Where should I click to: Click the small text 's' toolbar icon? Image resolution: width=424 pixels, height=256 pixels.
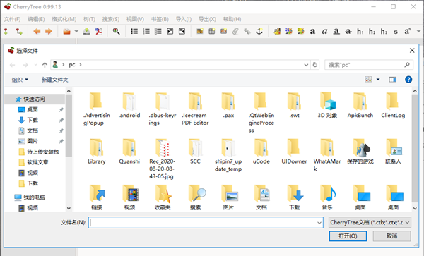tap(396, 32)
